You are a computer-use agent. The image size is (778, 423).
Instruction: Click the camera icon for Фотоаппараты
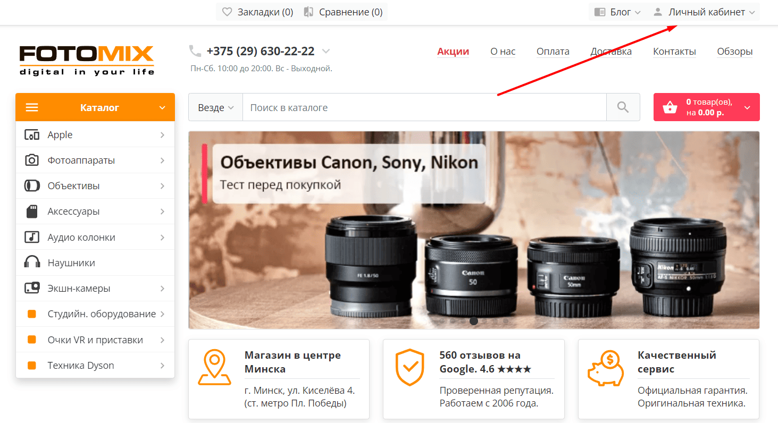coord(32,160)
